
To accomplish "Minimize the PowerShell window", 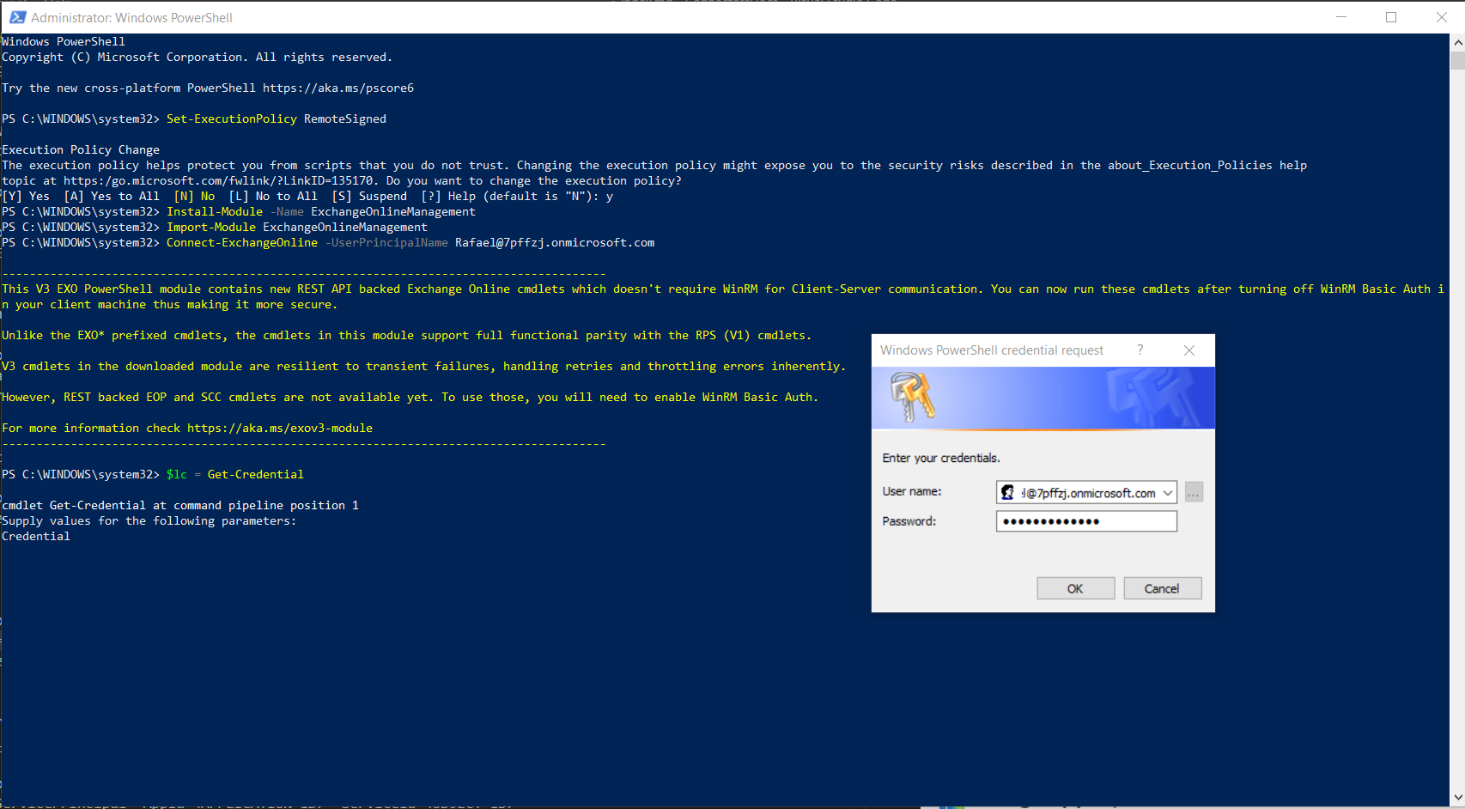I will (1341, 17).
